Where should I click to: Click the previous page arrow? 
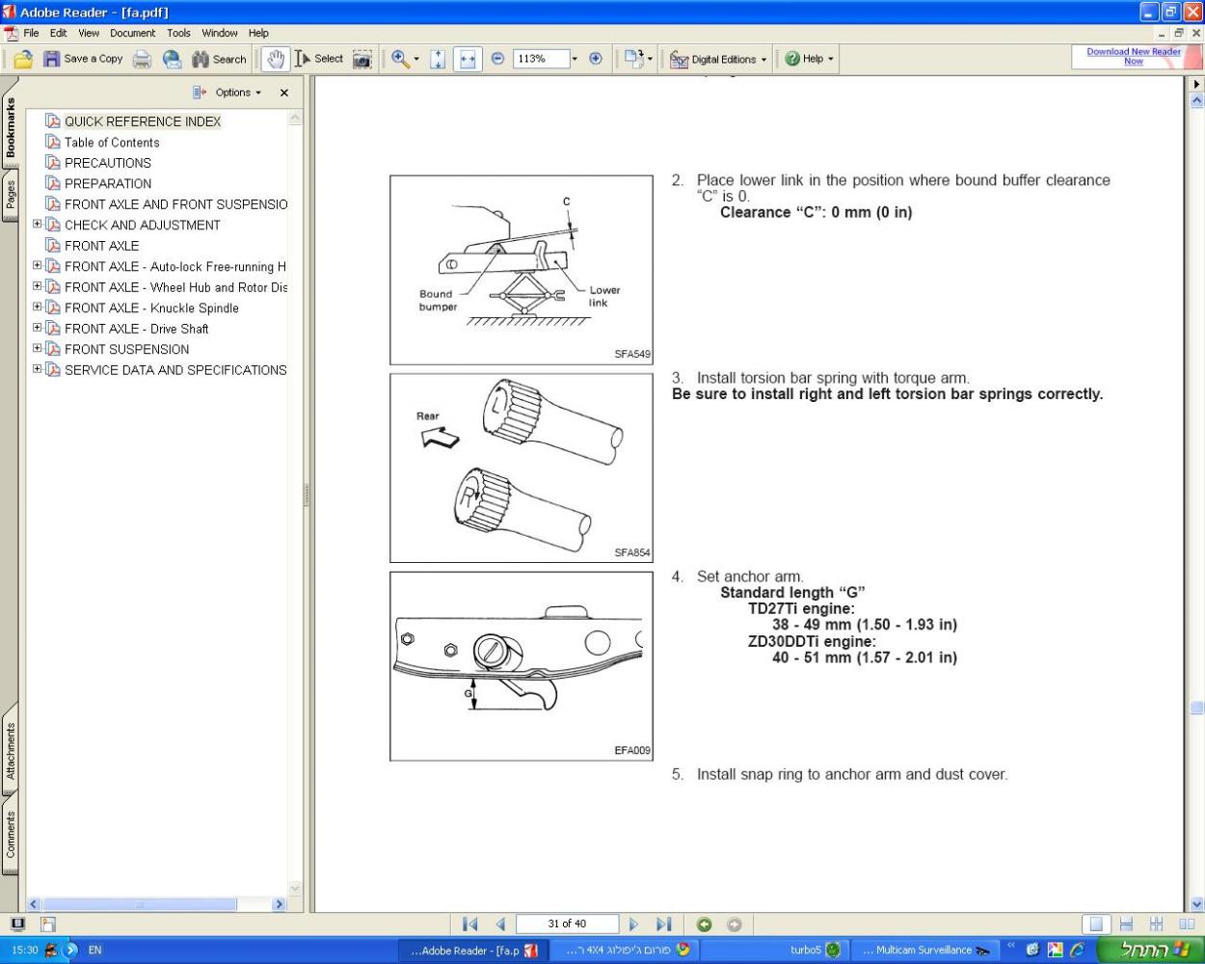(x=500, y=924)
